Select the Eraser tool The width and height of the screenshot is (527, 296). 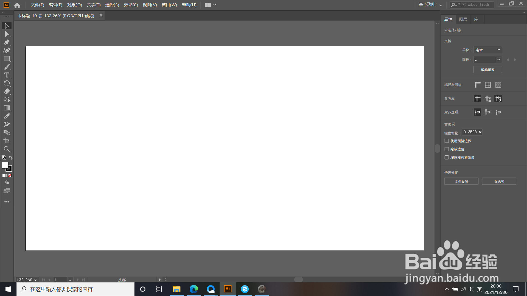(7, 92)
